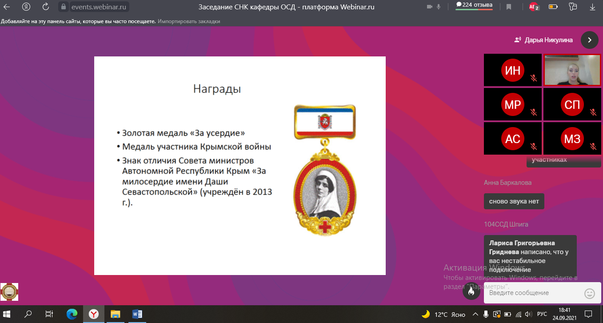The width and height of the screenshot is (603, 323).
Task: Select the МР participant tile
Action: 513,104
